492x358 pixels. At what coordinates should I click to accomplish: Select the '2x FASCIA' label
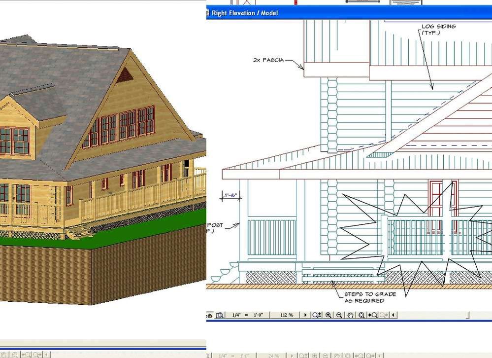(268, 60)
